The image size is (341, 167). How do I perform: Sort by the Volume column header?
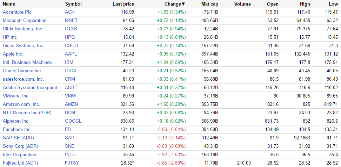242,4
